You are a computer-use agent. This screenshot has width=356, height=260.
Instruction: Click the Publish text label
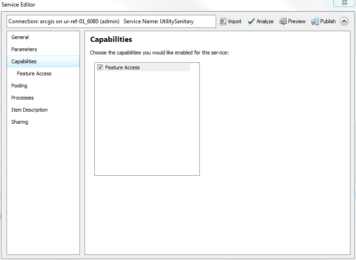(328, 21)
